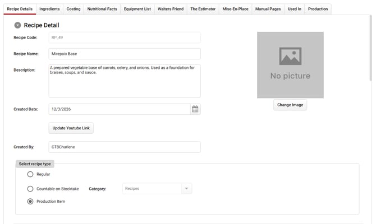This screenshot has width=376, height=224.
Task: Open the Waiters Friend tab
Action: 170,9
